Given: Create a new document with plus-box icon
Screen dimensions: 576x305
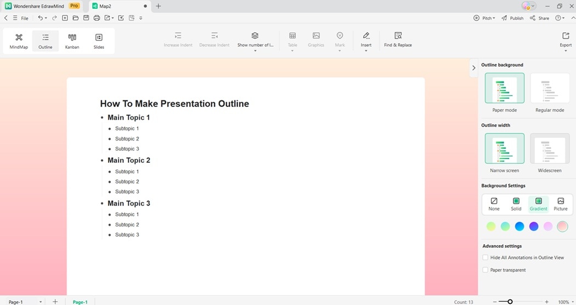Looking at the screenshot, I should 65,18.
